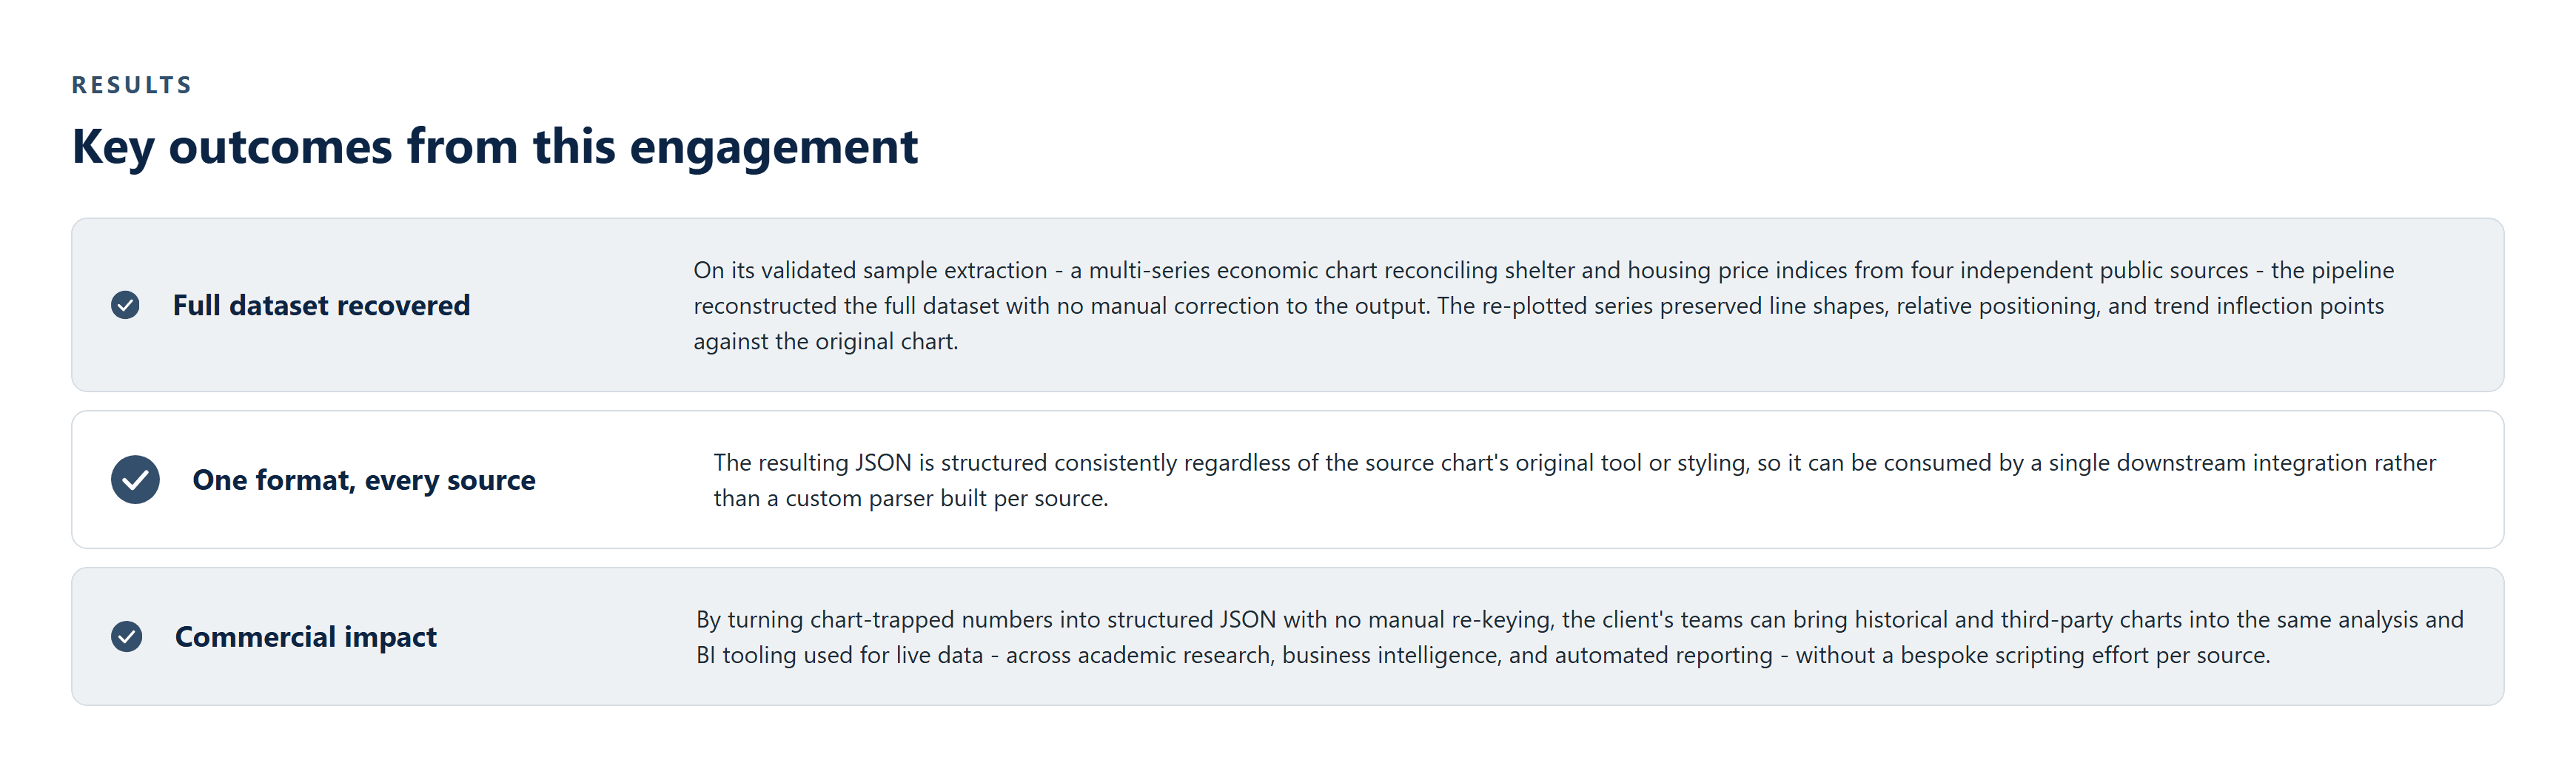Screen dimensions: 2576x780
Task: Click the paragraph starting By turning chart-trapped numbers
Action: [1580, 637]
